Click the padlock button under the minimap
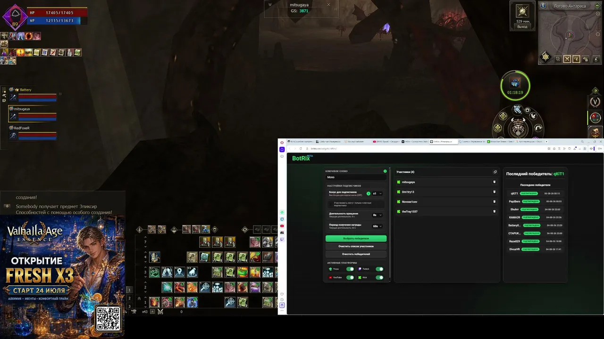This screenshot has width=604, height=339. pyautogui.click(x=586, y=59)
